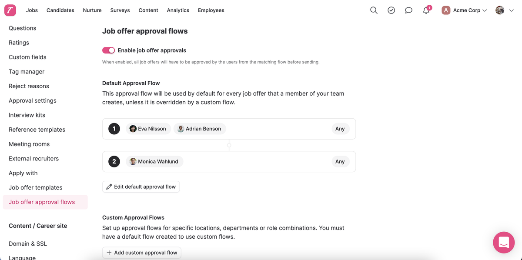Click the Any badge on step 1
The width and height of the screenshot is (522, 260).
click(340, 129)
